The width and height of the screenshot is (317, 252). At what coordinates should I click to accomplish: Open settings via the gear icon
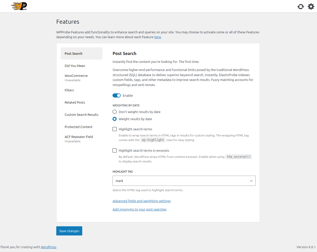click(311, 7)
